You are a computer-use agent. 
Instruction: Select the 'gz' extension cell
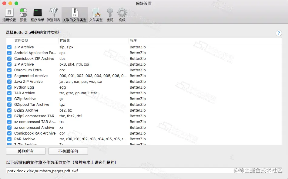(x=61, y=99)
